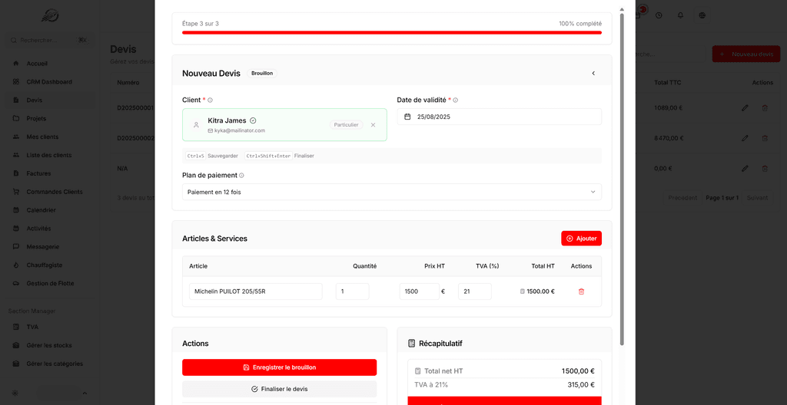
Task: Open the Plan de paiement dropdown
Action: (391, 192)
